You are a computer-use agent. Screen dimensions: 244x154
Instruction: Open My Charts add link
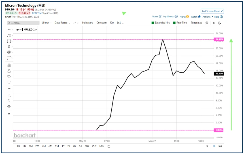tap(170, 17)
